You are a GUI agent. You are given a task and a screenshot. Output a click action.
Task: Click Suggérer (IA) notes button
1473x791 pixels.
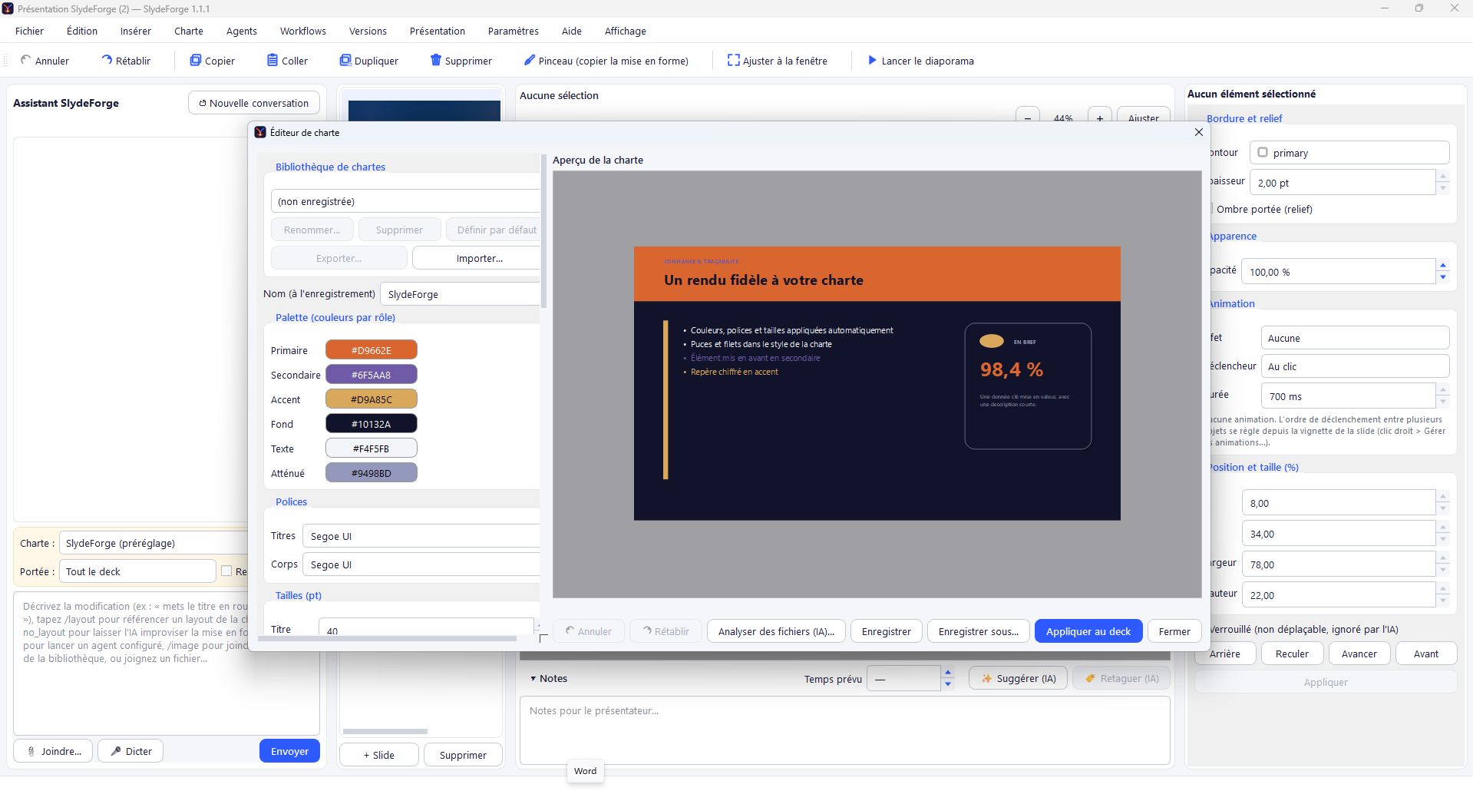click(1018, 678)
